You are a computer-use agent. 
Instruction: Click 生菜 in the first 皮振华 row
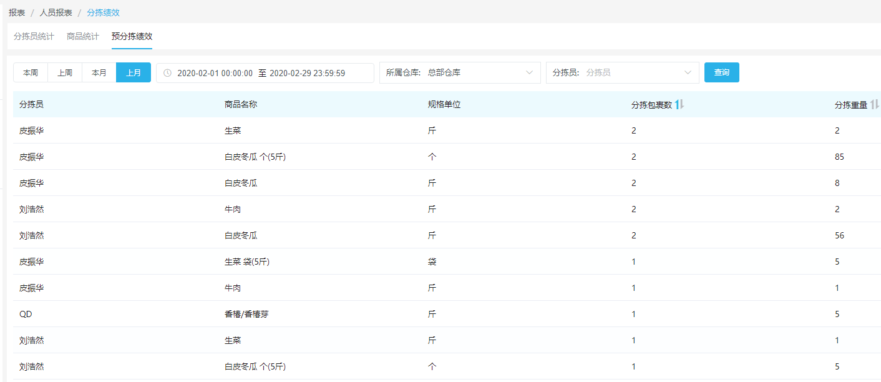coord(233,130)
